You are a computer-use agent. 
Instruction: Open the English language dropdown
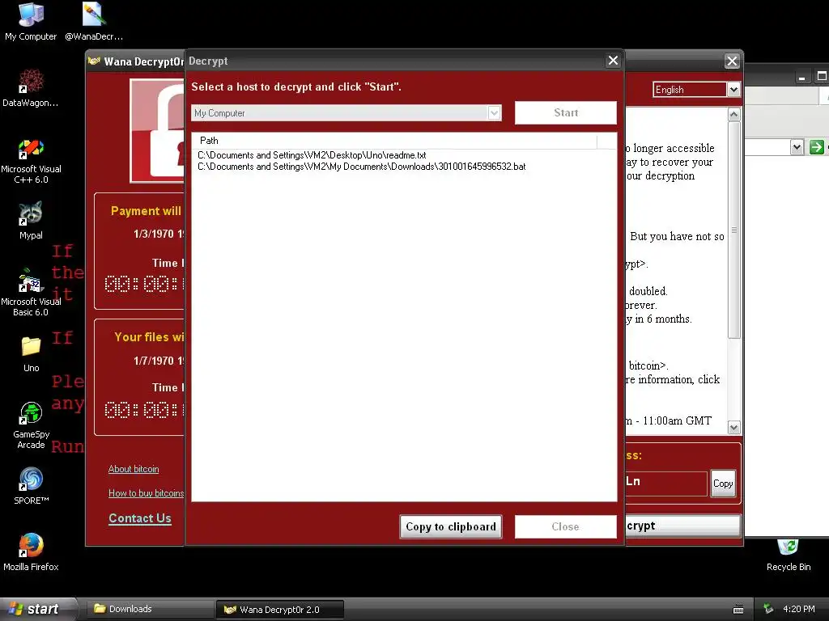coord(733,89)
